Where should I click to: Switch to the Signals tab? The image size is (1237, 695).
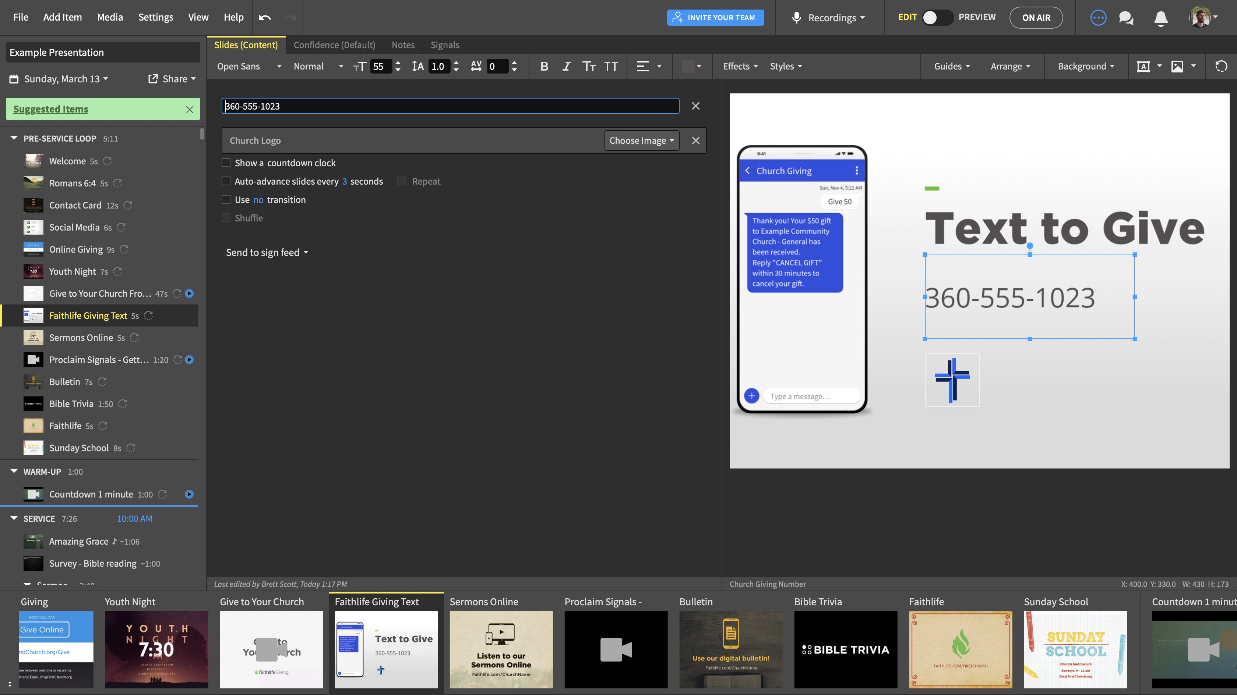click(x=445, y=44)
